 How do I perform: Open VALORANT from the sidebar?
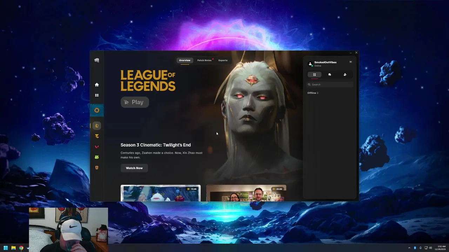97,147
